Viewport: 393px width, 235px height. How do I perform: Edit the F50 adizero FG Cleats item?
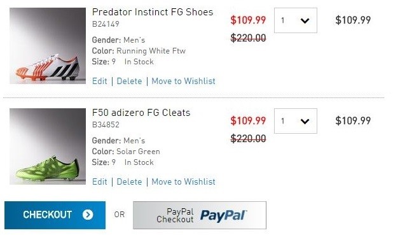pyautogui.click(x=99, y=182)
